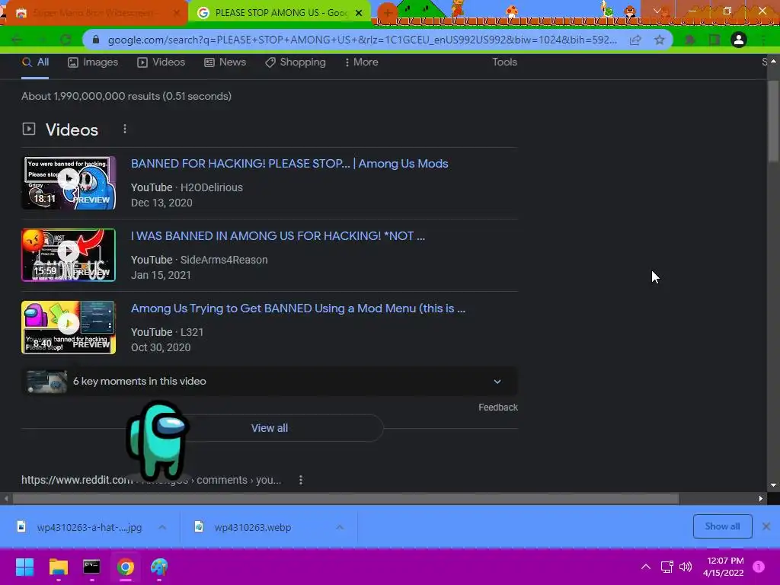This screenshot has width=780, height=585.
Task: Open the Paint taskbar icon
Action: pyautogui.click(x=159, y=567)
